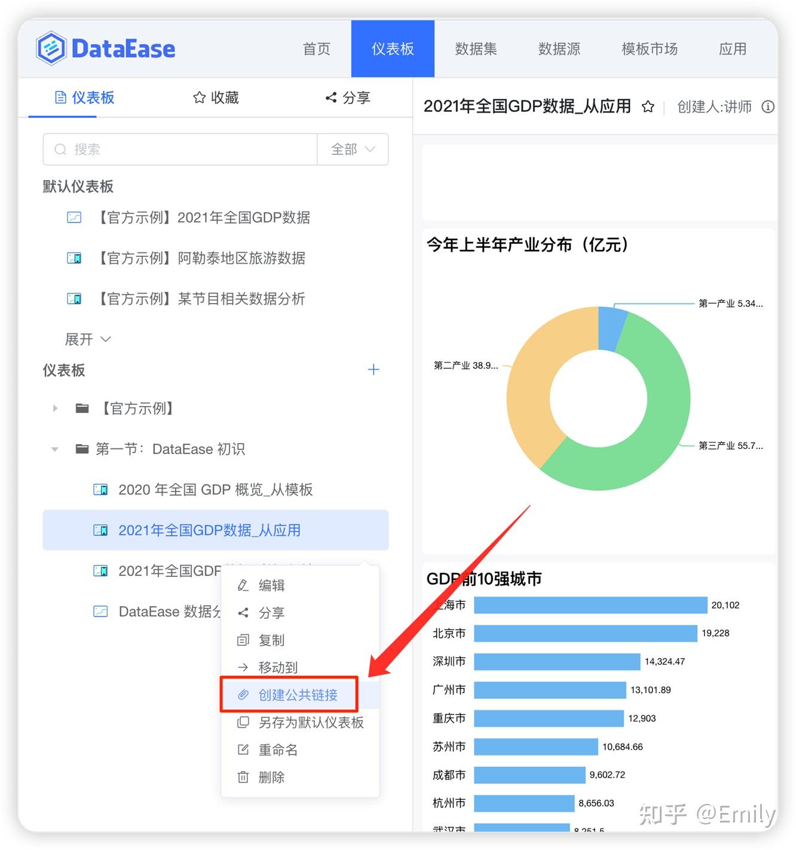796x850 pixels.
Task: Toggle the favorite star beside the dashboard title
Action: [648, 107]
